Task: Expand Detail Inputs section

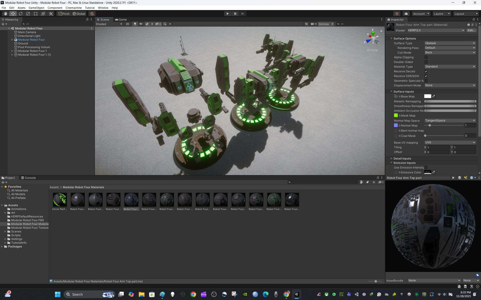Action: [391, 158]
